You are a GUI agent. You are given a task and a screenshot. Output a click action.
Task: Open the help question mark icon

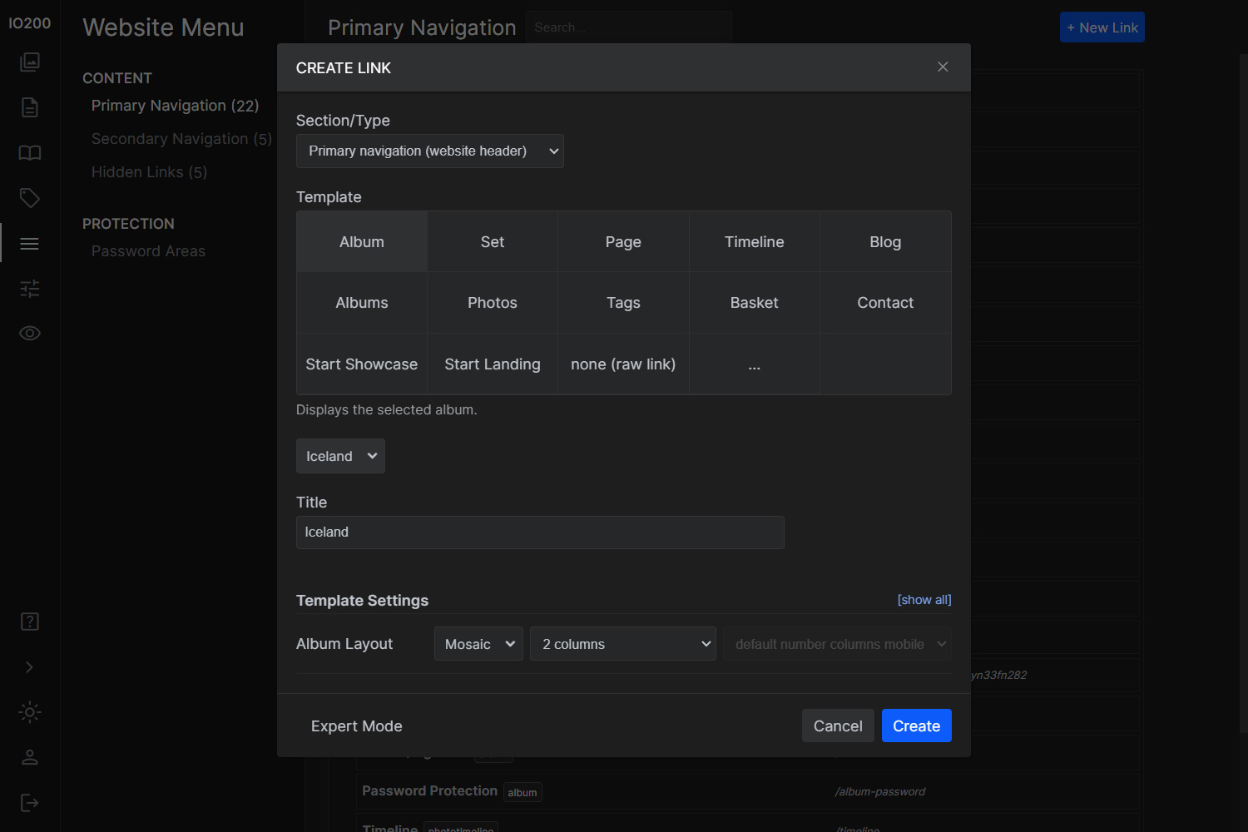pyautogui.click(x=30, y=622)
